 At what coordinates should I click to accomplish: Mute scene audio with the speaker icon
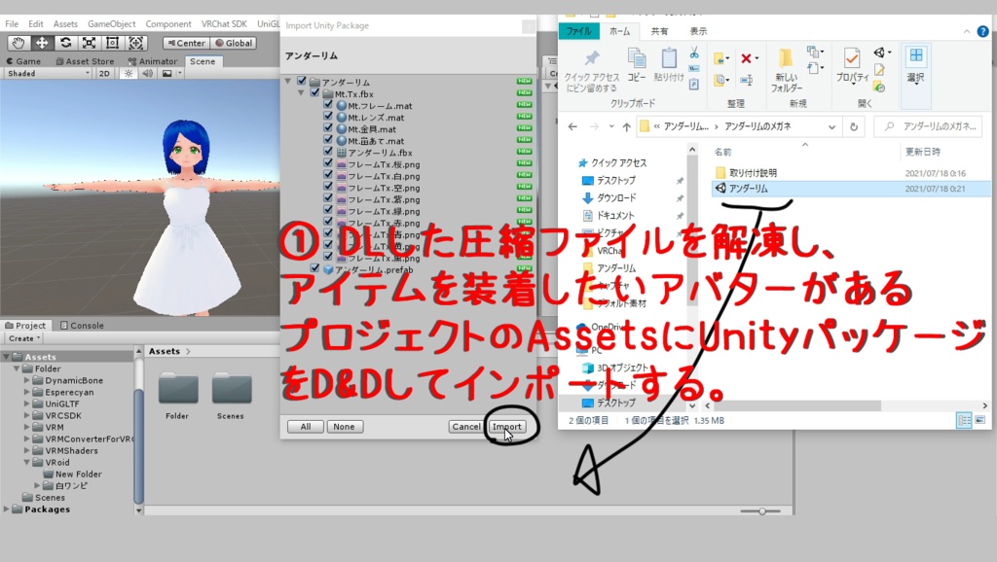click(148, 72)
